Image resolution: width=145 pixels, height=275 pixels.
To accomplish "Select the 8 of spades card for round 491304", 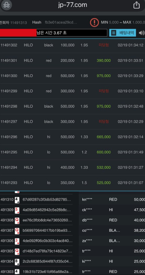I will 17,261.
